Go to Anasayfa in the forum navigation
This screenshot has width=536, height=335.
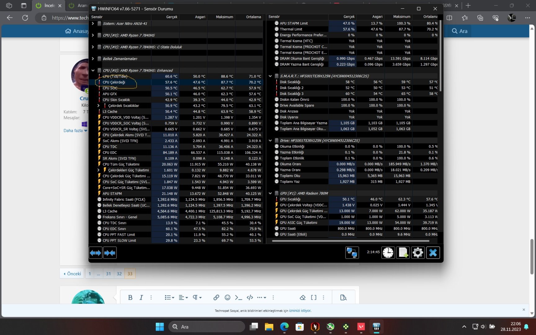77,31
